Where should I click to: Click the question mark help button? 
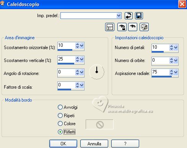(x=125, y=144)
